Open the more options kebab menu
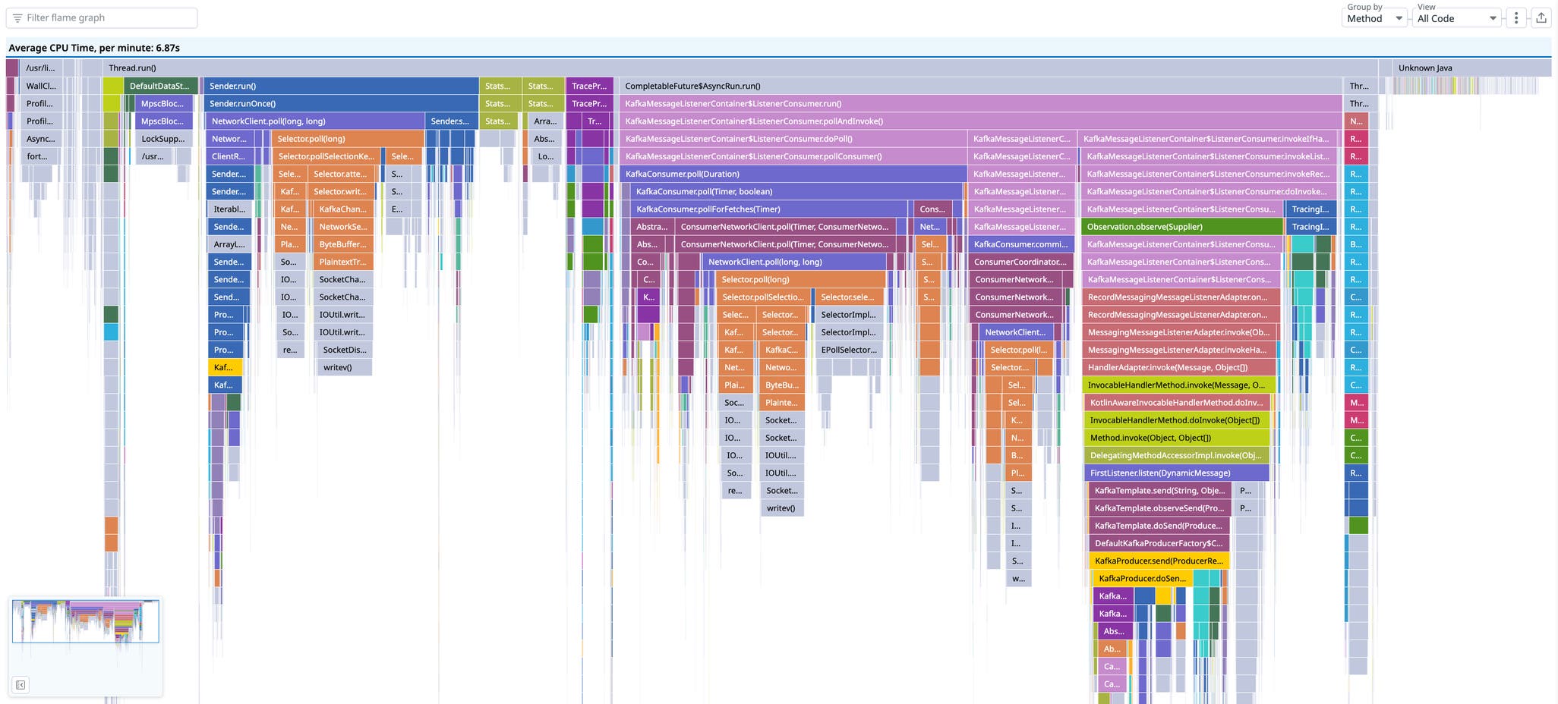 pyautogui.click(x=1516, y=17)
